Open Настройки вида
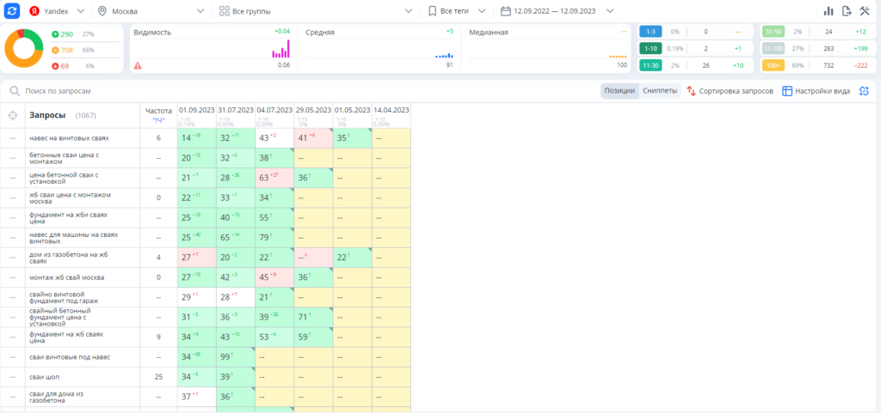The width and height of the screenshot is (881, 413). point(816,91)
